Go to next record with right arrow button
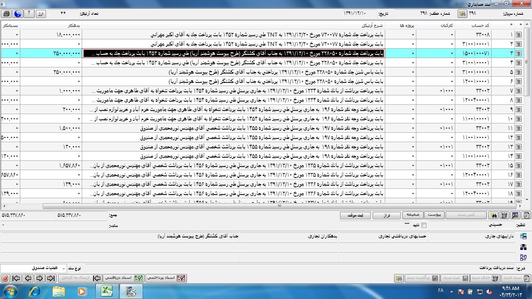 coord(39,278)
